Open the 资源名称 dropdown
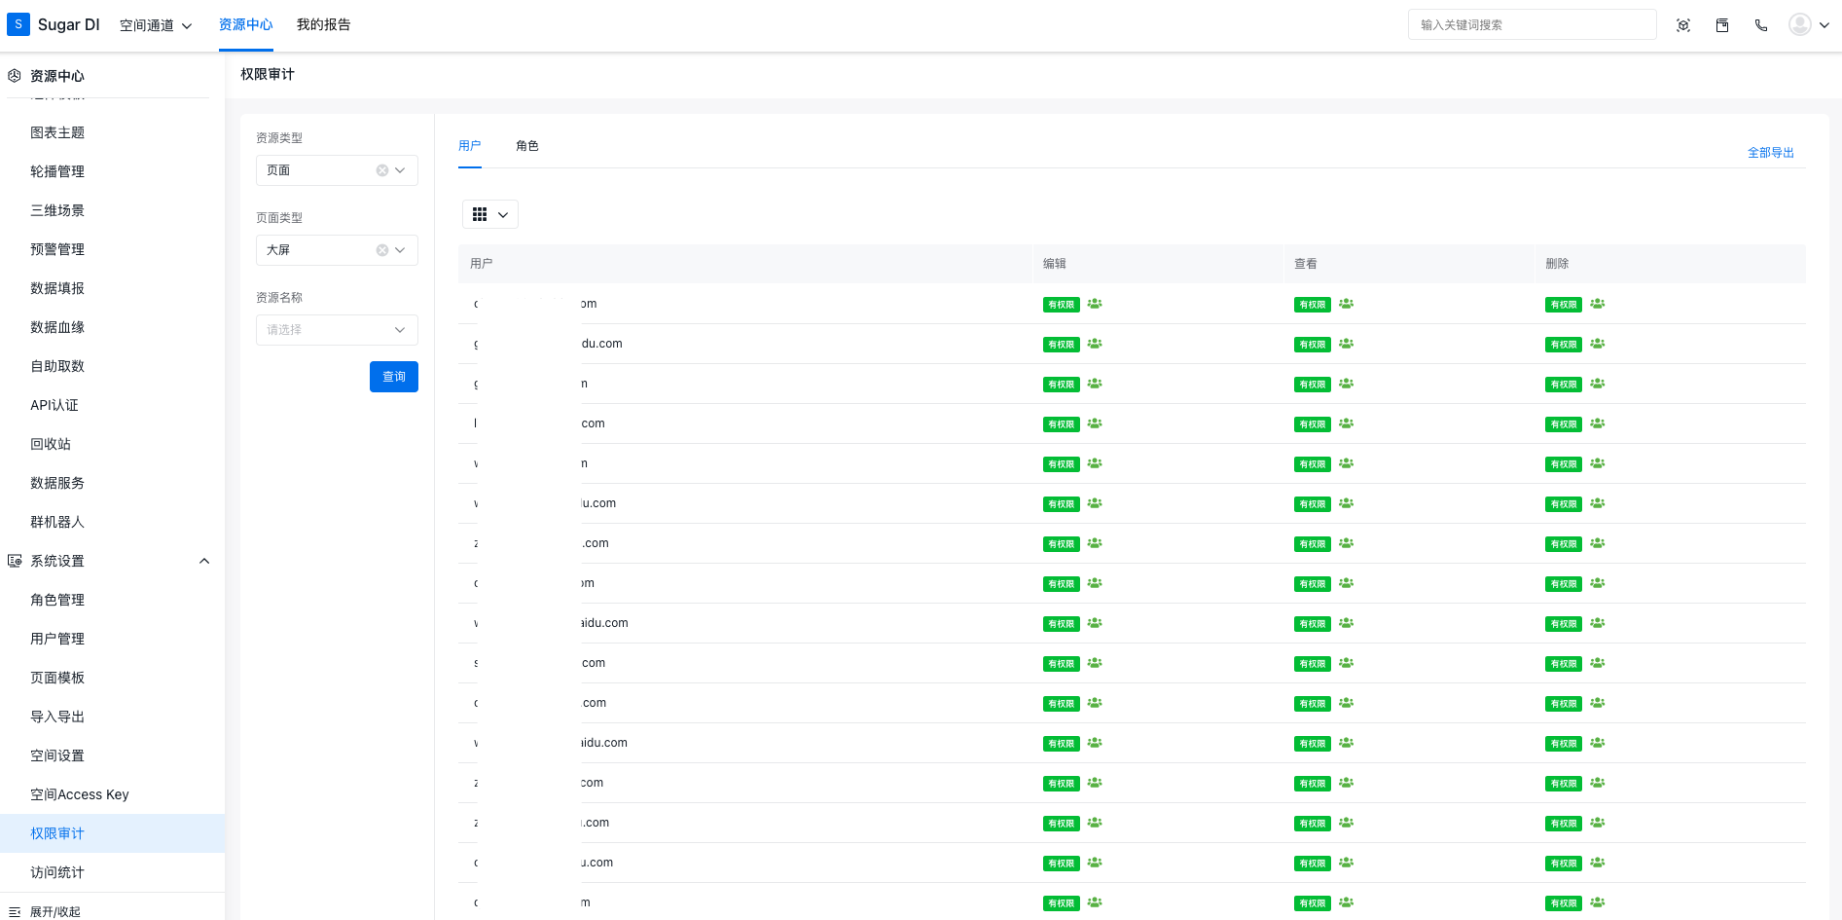The image size is (1842, 920). coord(337,330)
